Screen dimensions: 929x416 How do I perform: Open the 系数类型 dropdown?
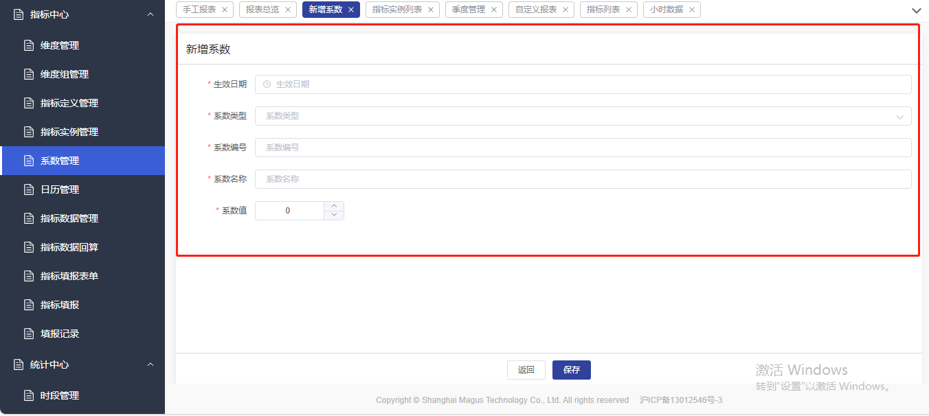[583, 116]
